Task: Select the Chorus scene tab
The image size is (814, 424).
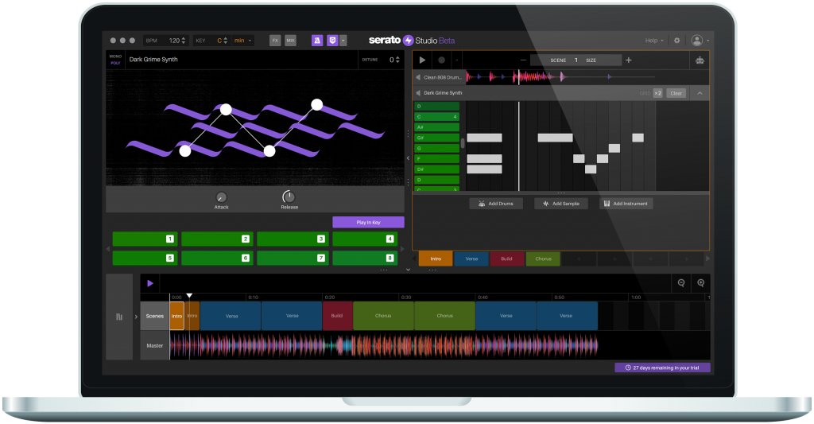Action: point(543,259)
